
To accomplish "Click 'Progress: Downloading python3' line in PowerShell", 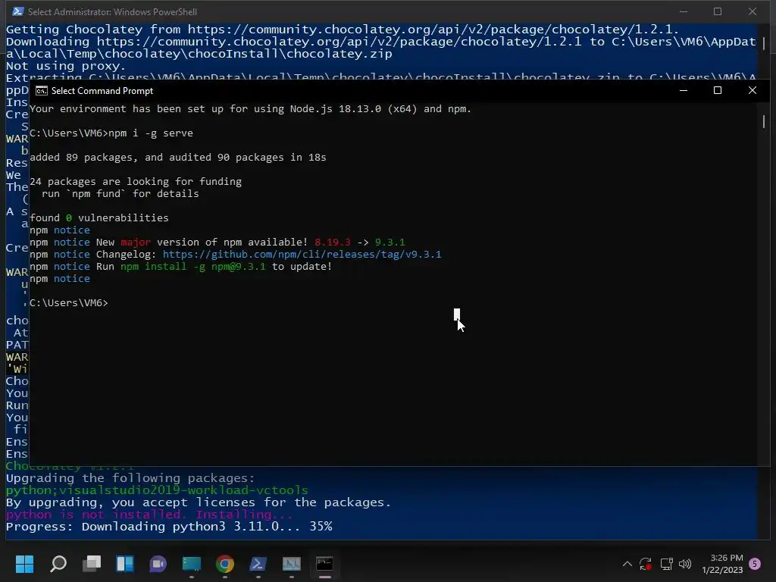I will coord(169,527).
